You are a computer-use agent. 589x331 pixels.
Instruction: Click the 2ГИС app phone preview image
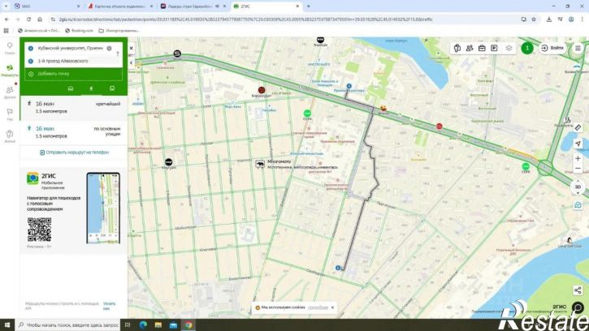click(x=103, y=208)
